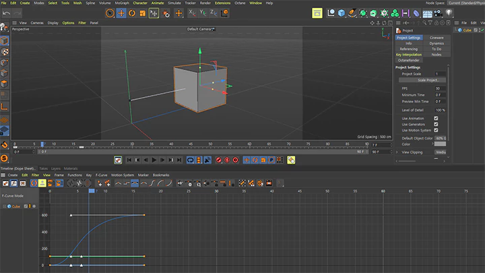
Task: Click frame 40 on main timeline ruler
Action: 171,144
